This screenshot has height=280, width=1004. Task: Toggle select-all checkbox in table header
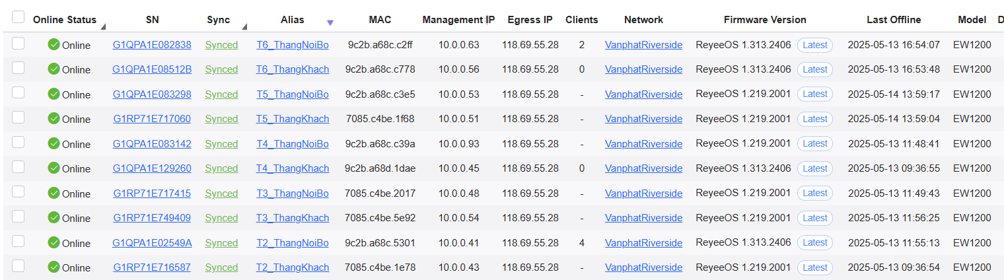tap(18, 17)
